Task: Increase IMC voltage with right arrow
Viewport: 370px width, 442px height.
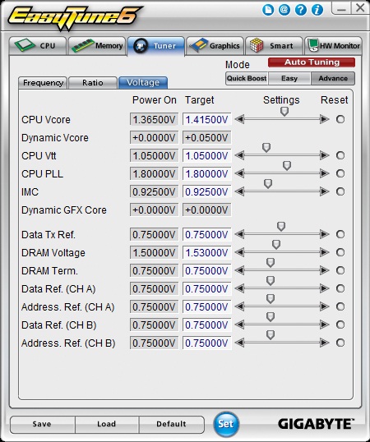Action: point(325,191)
